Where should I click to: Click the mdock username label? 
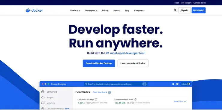tap(184, 84)
